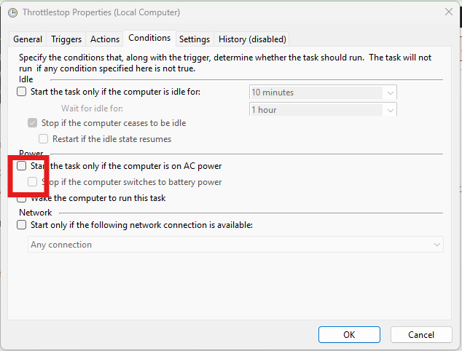
Task: Open the Triggers tab
Action: pyautogui.click(x=66, y=39)
